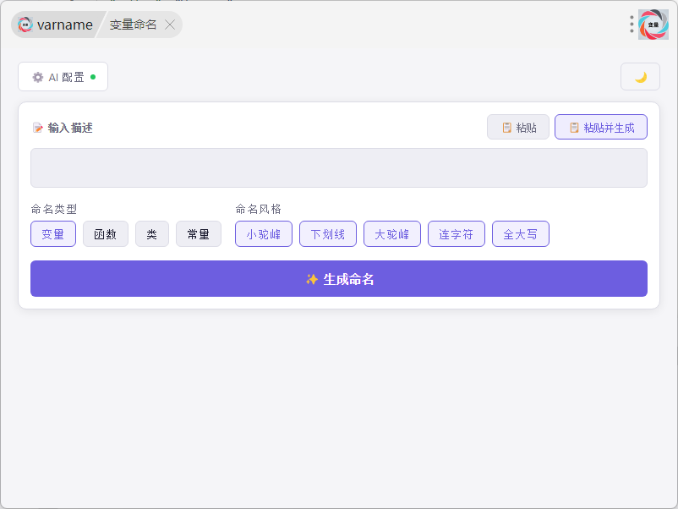The image size is (678, 509).
Task: Select 变量 naming type
Action: (53, 234)
